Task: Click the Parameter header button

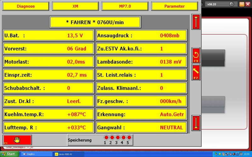Action: 175,6
